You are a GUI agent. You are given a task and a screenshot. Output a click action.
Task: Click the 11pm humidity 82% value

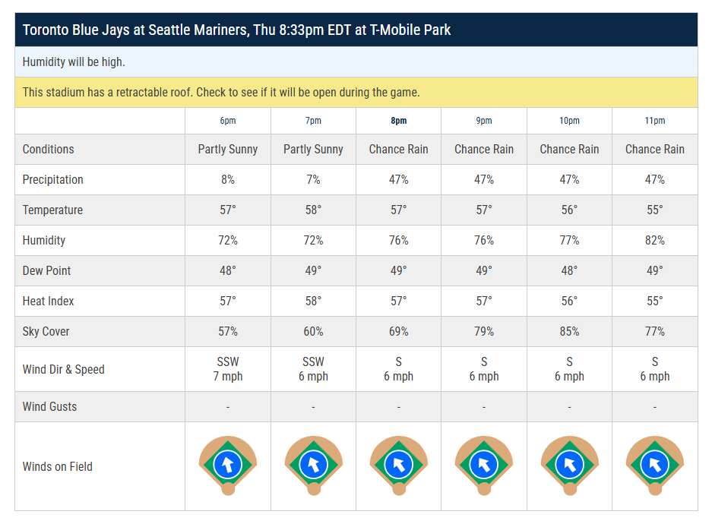pos(655,241)
